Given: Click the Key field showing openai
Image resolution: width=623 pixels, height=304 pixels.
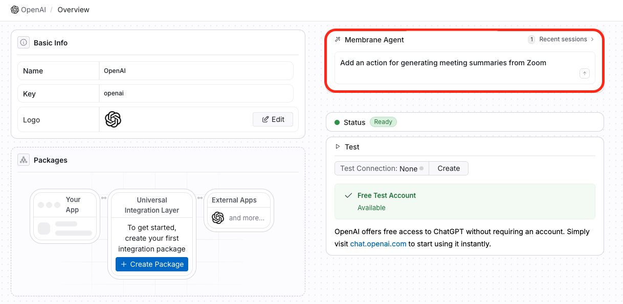Looking at the screenshot, I should (x=196, y=94).
